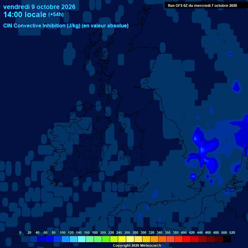Click the '60' legend scale label
Image resolution: width=248 pixels, height=248 pixels.
click(x=46, y=232)
